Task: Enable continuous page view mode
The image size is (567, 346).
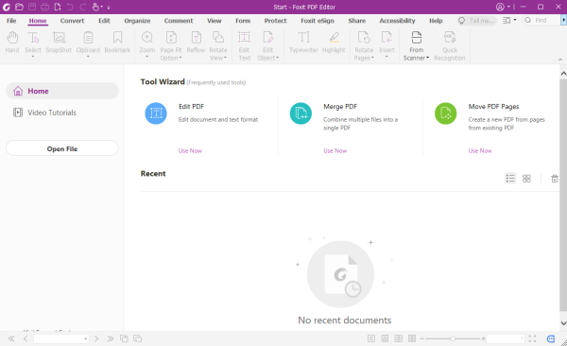Action: point(385,338)
